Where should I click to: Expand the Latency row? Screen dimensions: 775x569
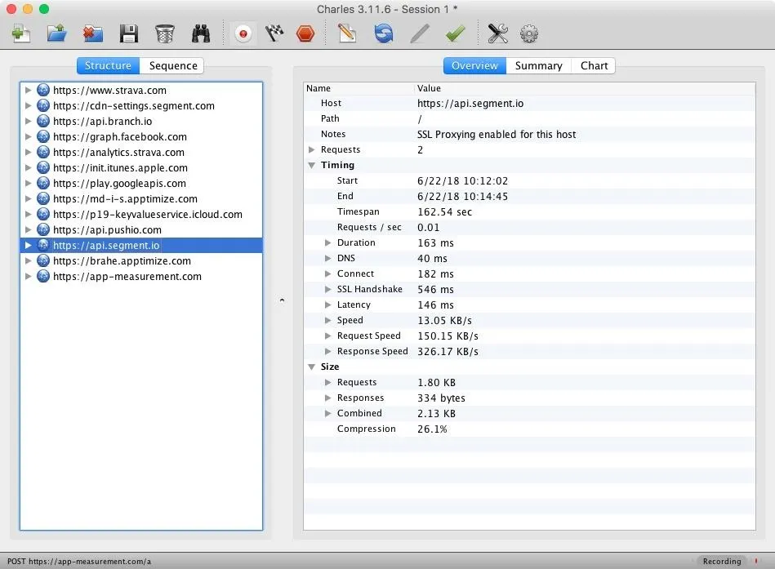coord(327,305)
